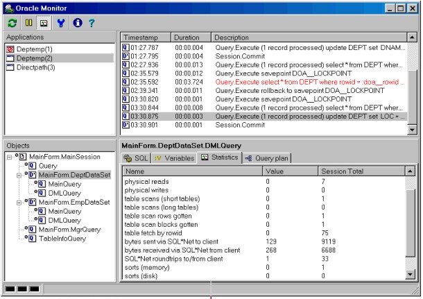Toggle the statistics display toolbar button
The image size is (423, 299).
coord(44,23)
